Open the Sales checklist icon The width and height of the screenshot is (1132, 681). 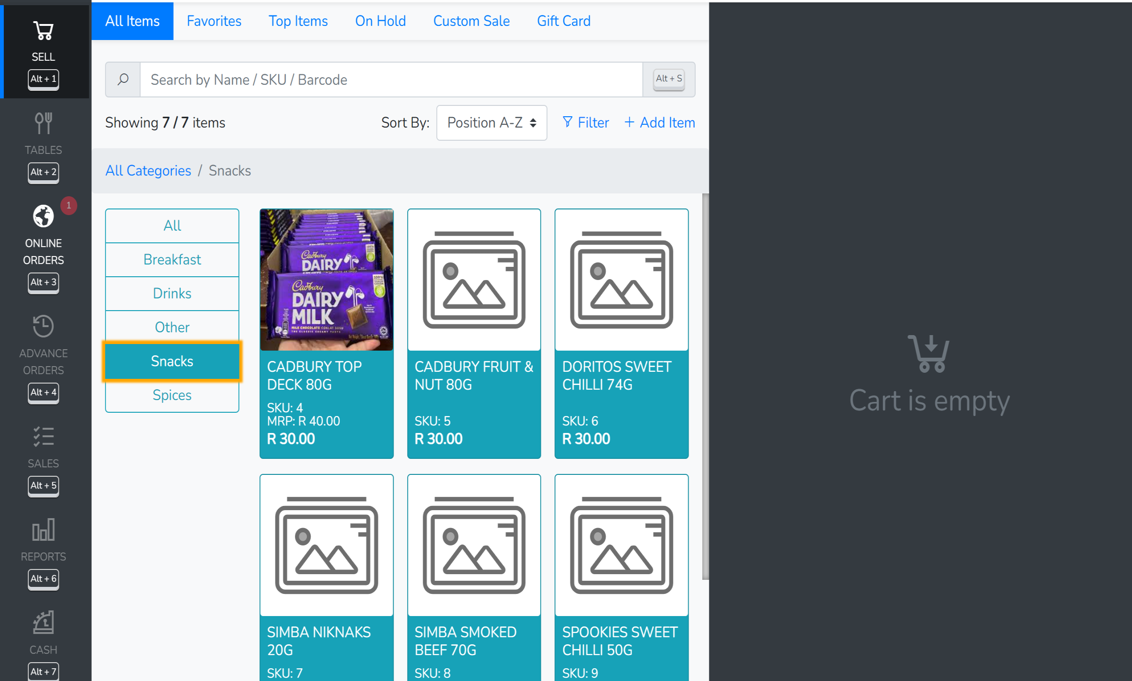[43, 437]
